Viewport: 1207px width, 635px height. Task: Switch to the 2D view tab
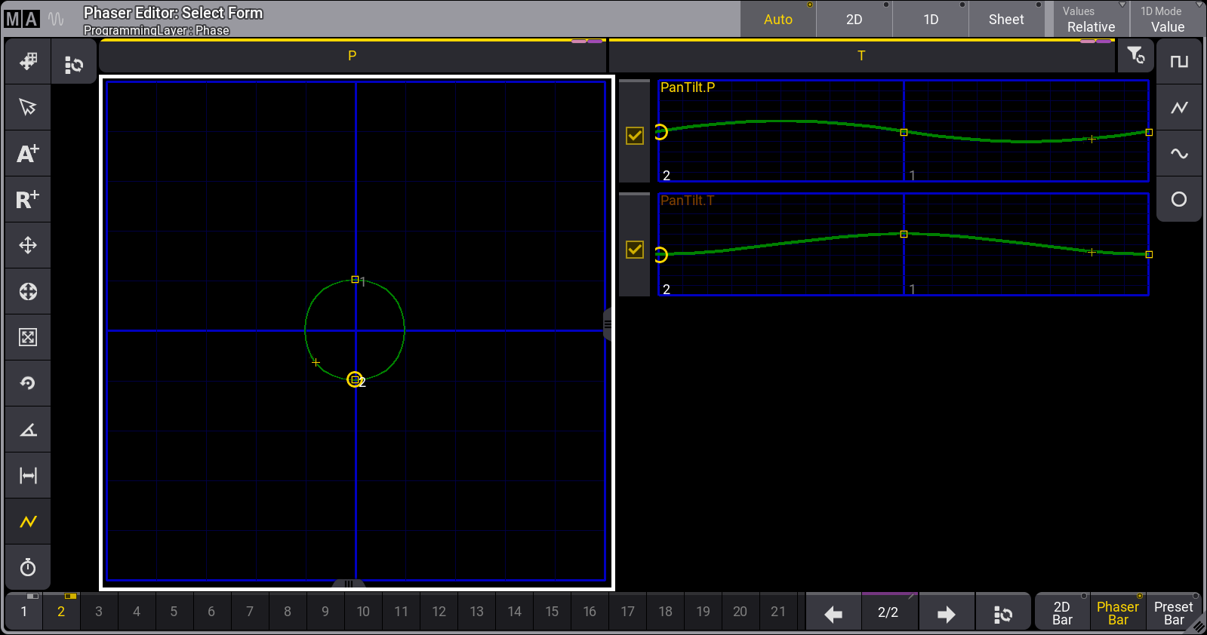[x=854, y=20]
